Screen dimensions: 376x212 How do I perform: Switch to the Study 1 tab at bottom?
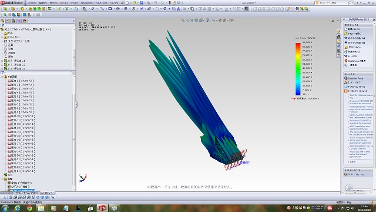tap(26, 193)
